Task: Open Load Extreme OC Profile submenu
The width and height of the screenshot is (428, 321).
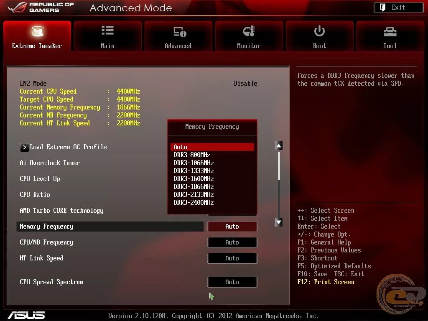Action: tap(68, 147)
